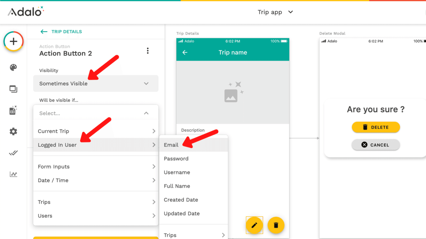This screenshot has height=239, width=426.
Task: Select the Description label on Trip Details screen
Action: pos(193,130)
